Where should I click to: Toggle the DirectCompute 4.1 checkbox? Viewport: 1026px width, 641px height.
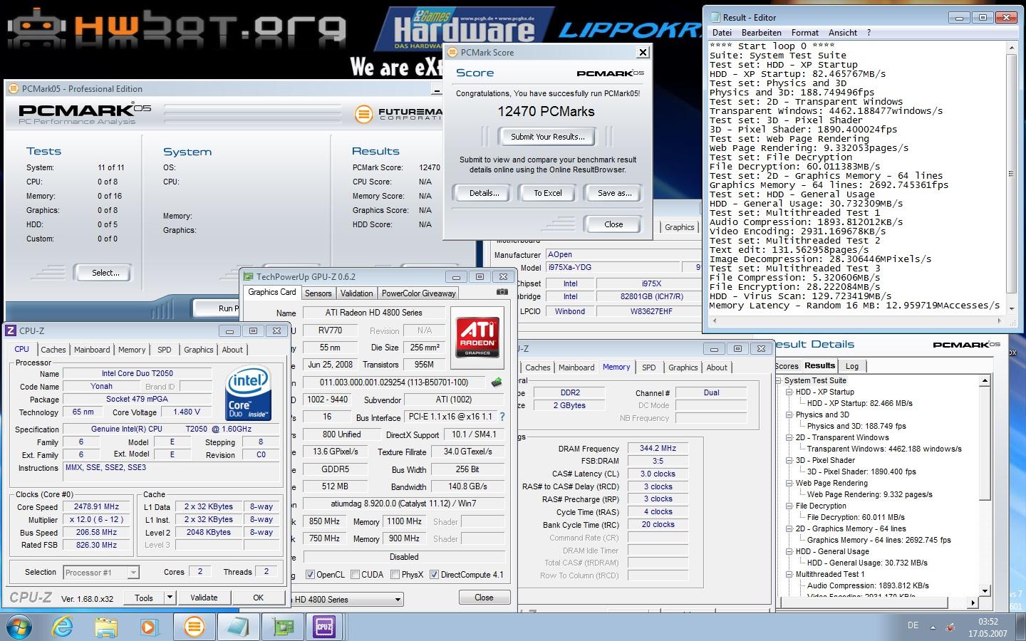tap(434, 575)
